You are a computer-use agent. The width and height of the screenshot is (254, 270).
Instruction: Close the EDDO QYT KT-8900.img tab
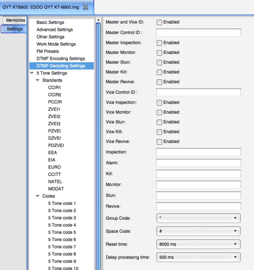85,7
